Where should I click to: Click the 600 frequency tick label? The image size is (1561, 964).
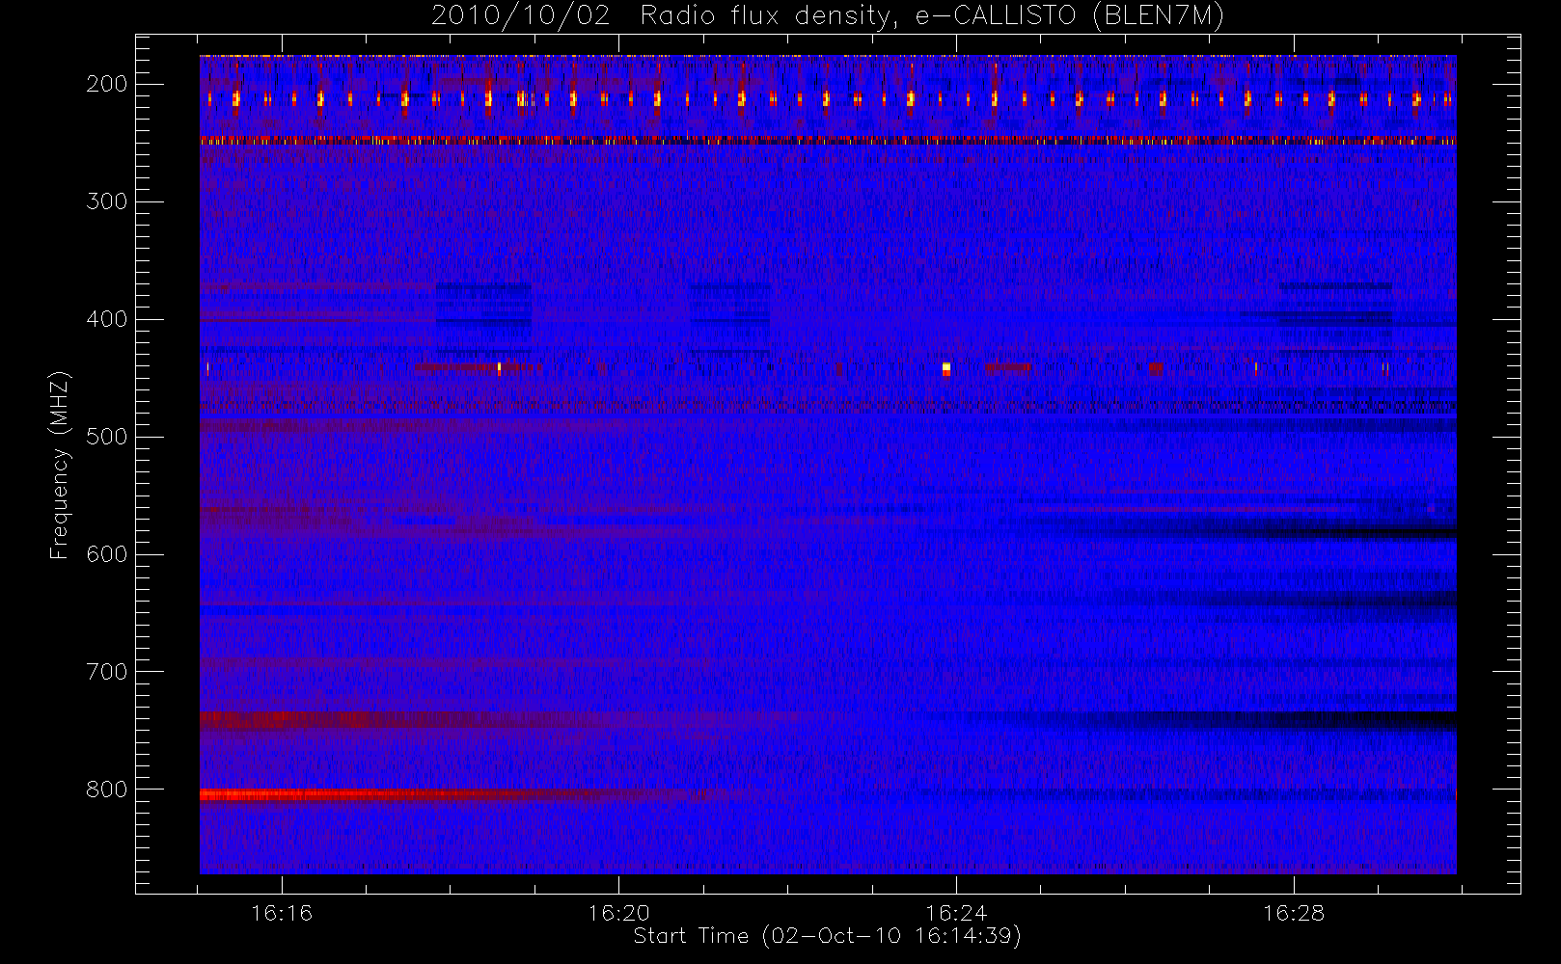coord(106,554)
